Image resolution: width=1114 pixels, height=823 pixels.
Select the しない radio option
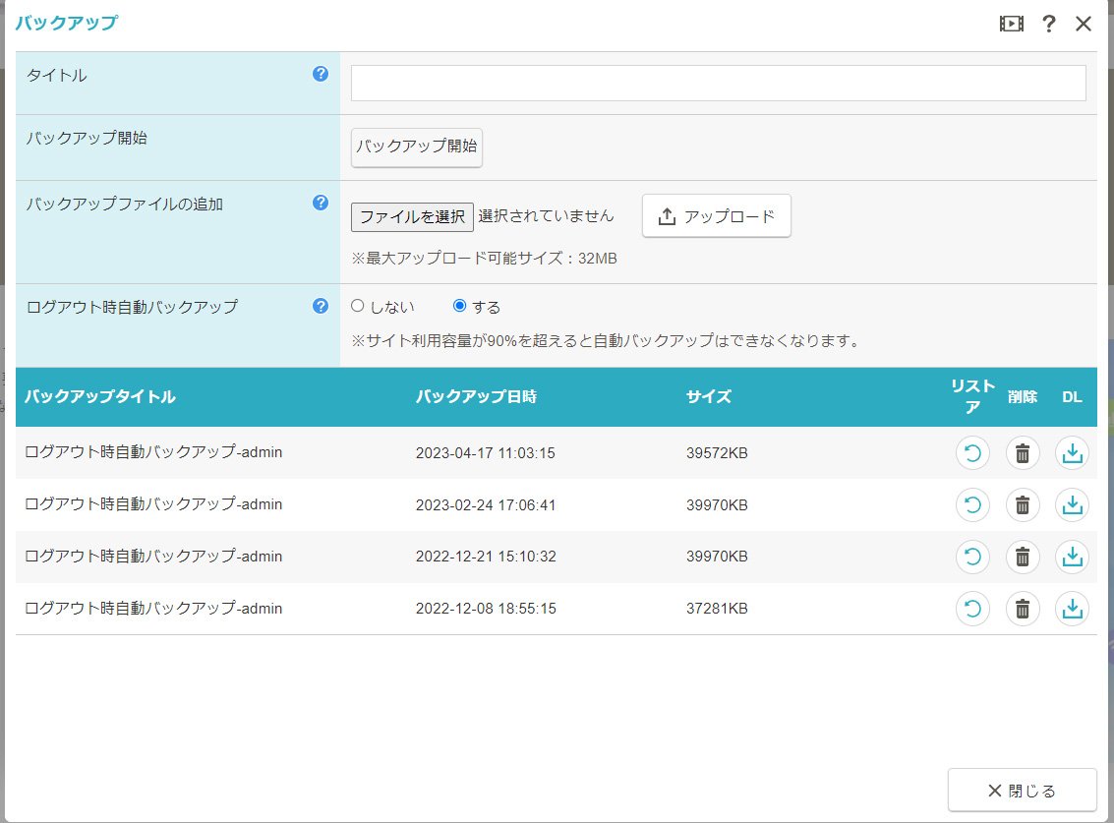pyautogui.click(x=357, y=306)
